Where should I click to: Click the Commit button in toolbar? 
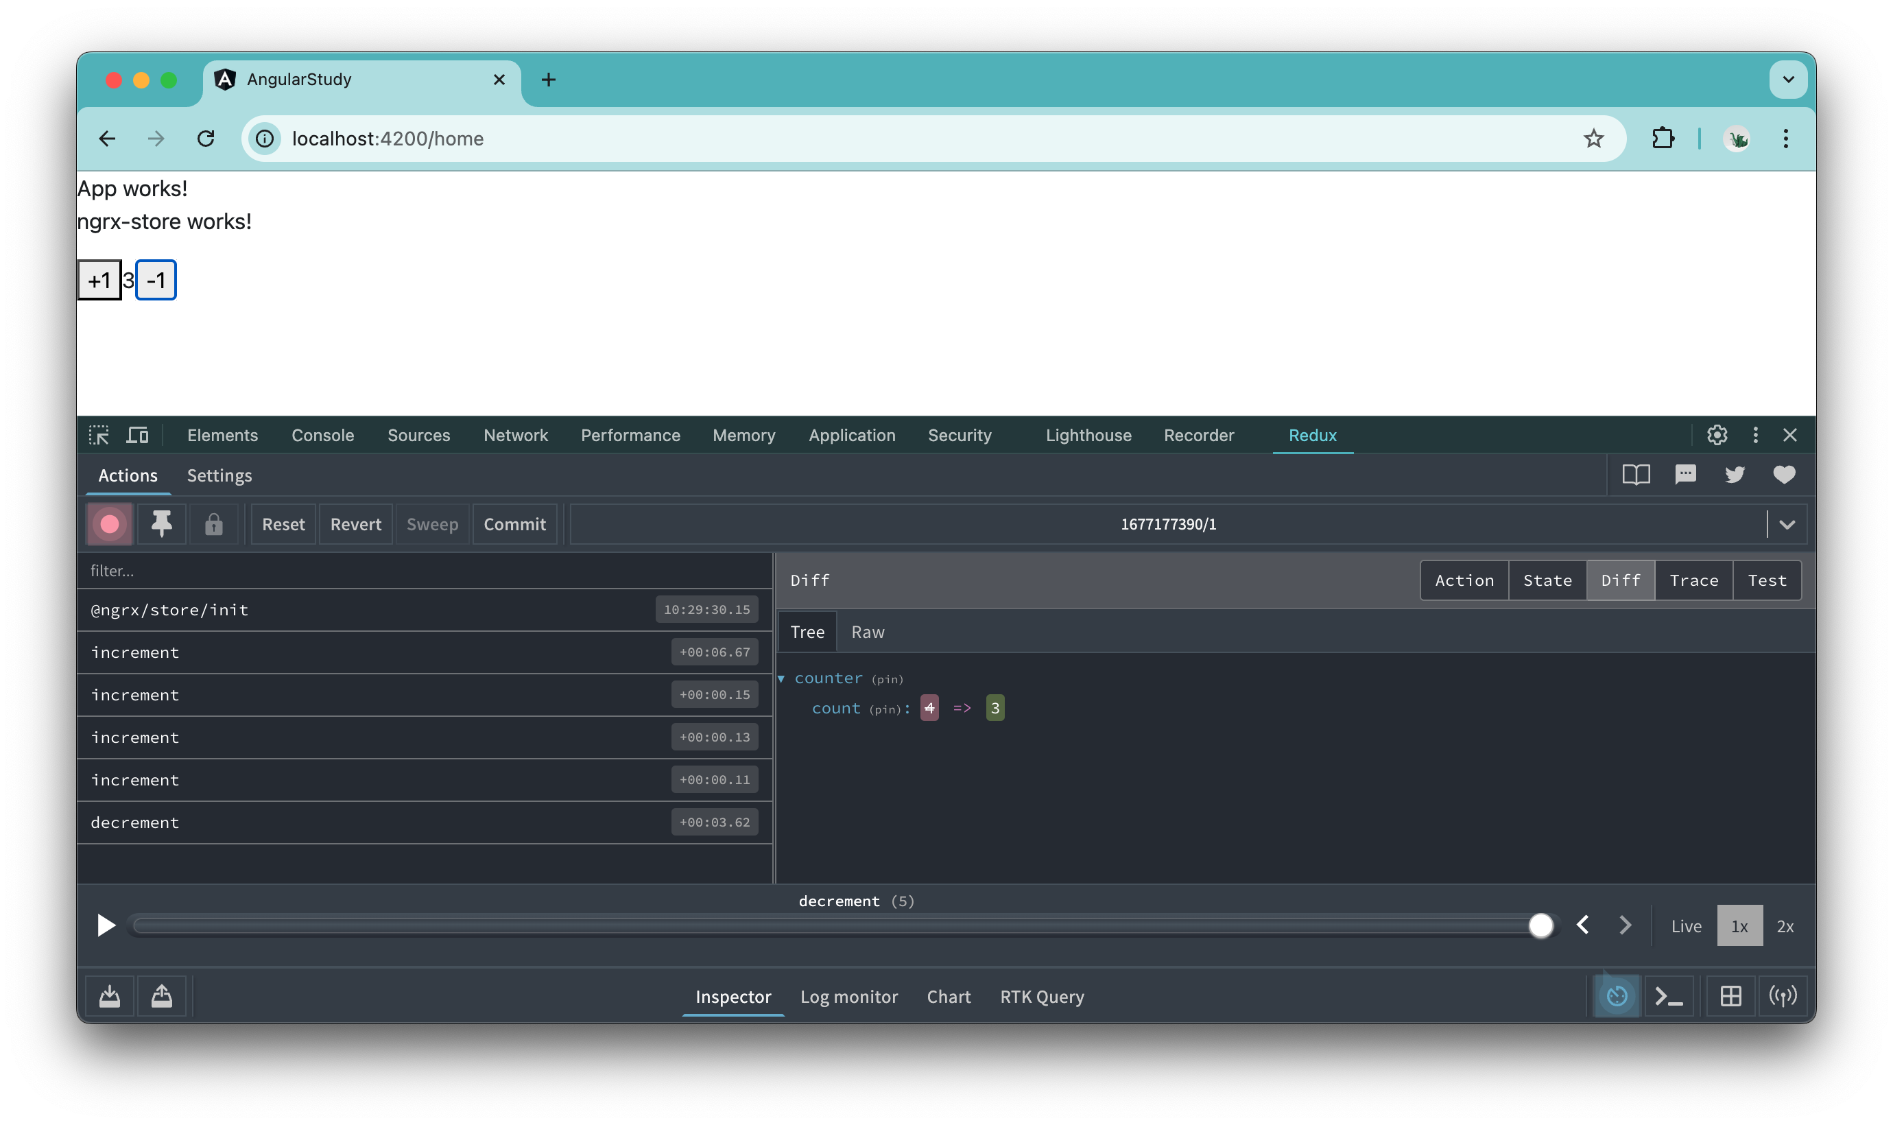514,523
